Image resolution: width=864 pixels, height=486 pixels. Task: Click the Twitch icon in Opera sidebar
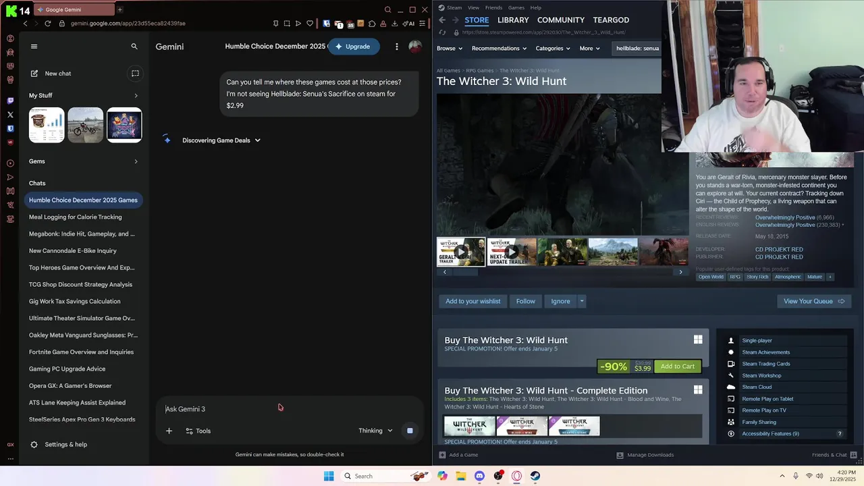pos(10,101)
